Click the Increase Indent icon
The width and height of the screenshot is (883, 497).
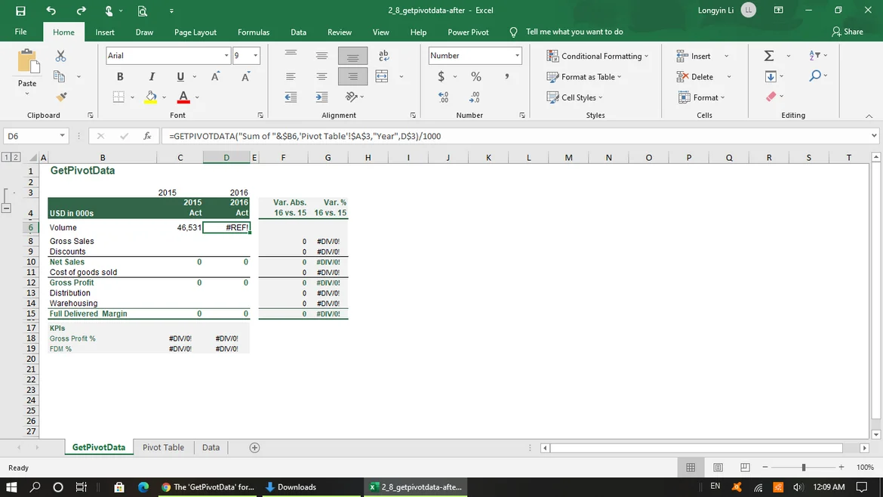pos(322,97)
